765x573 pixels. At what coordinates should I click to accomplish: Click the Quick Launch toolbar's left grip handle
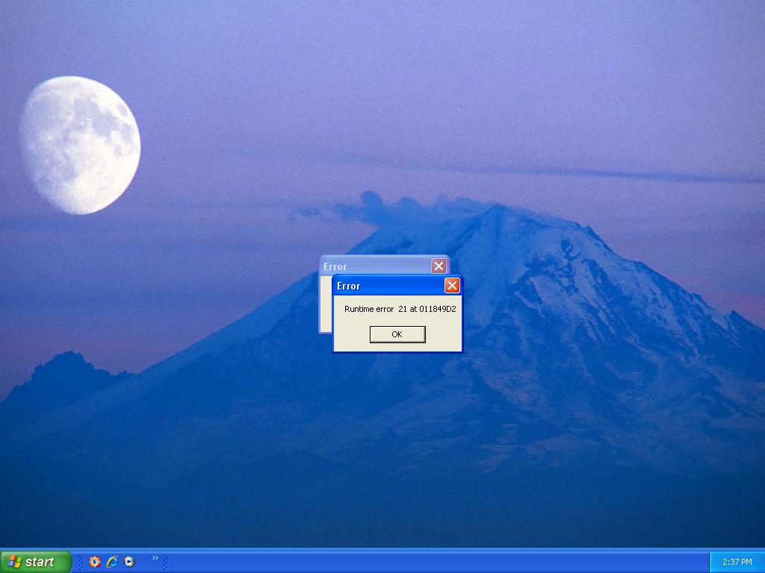[x=81, y=562]
